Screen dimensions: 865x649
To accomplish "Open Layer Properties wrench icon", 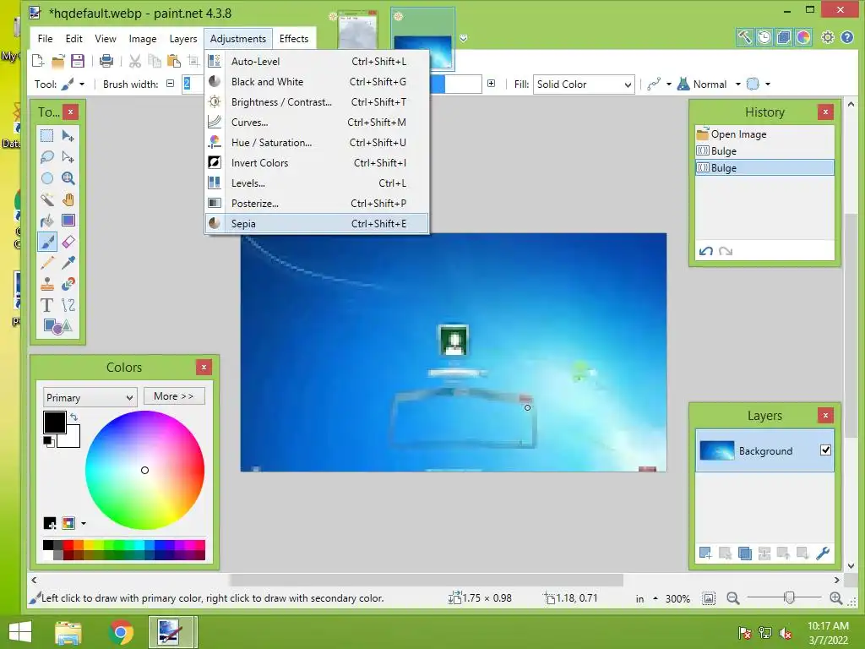I will [823, 553].
